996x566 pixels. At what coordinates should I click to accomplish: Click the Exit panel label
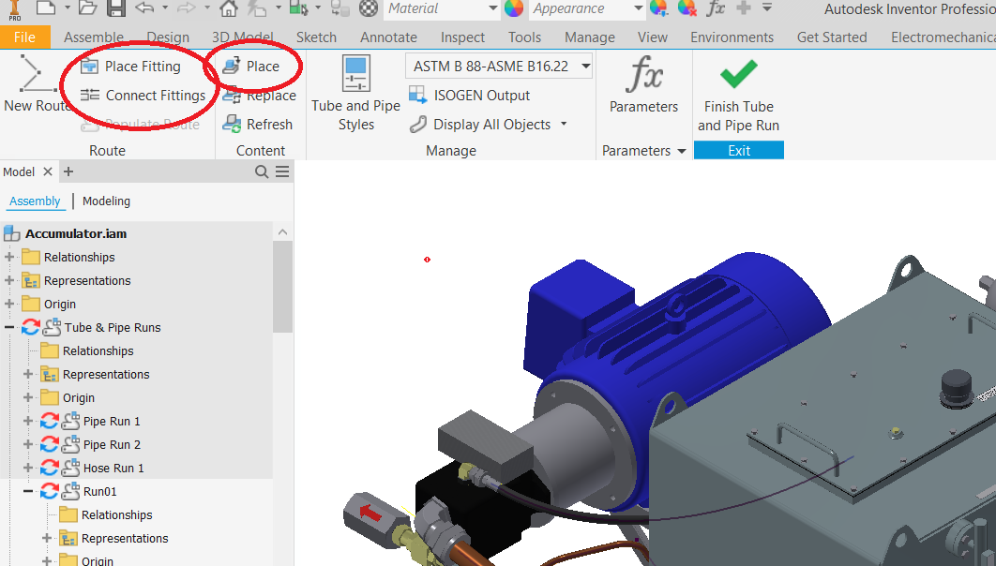click(x=739, y=150)
